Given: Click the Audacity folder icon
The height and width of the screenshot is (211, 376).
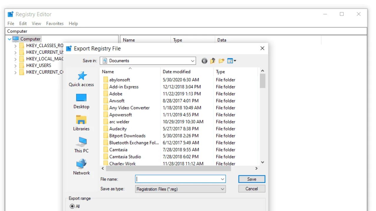Looking at the screenshot, I should 106,129.
